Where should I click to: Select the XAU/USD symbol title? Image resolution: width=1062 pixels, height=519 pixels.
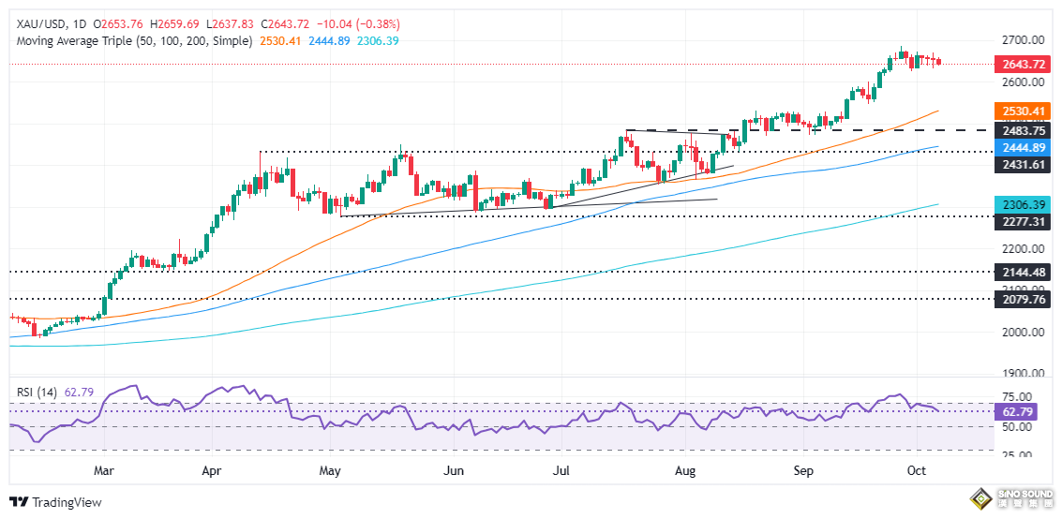pos(35,23)
